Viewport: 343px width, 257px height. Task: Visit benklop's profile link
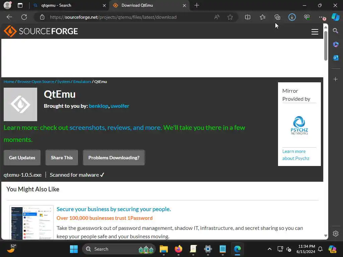(x=98, y=106)
